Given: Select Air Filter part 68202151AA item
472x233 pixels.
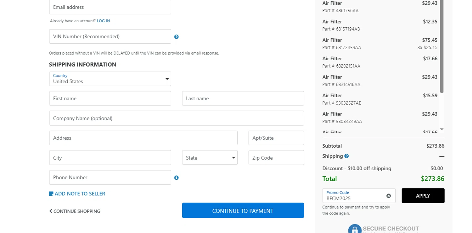Looking at the screenshot, I should tap(380, 62).
